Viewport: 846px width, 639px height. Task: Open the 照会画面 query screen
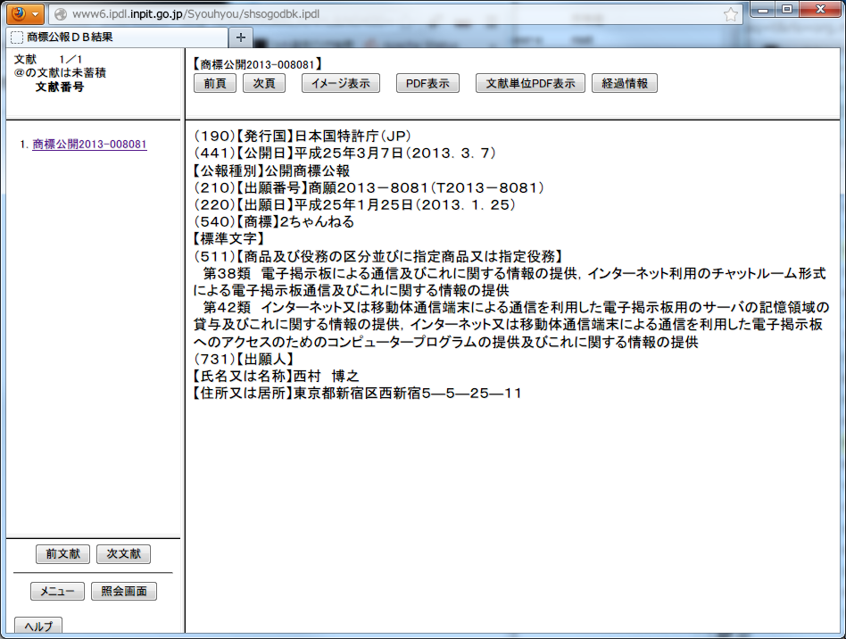click(x=123, y=591)
